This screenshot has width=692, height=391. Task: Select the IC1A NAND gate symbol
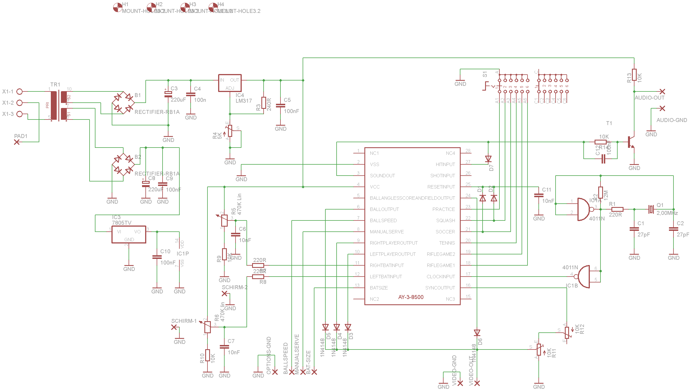pos(586,209)
